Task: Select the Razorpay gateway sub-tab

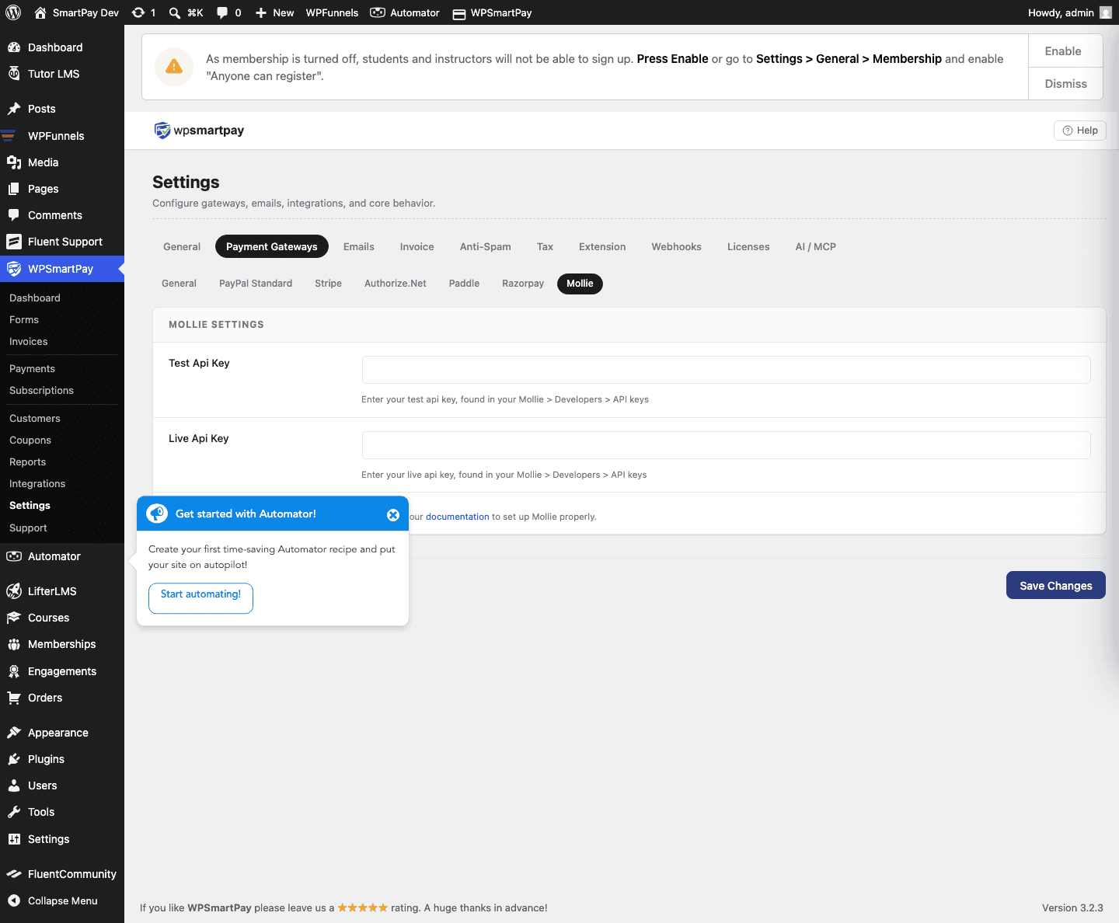Action: [523, 284]
